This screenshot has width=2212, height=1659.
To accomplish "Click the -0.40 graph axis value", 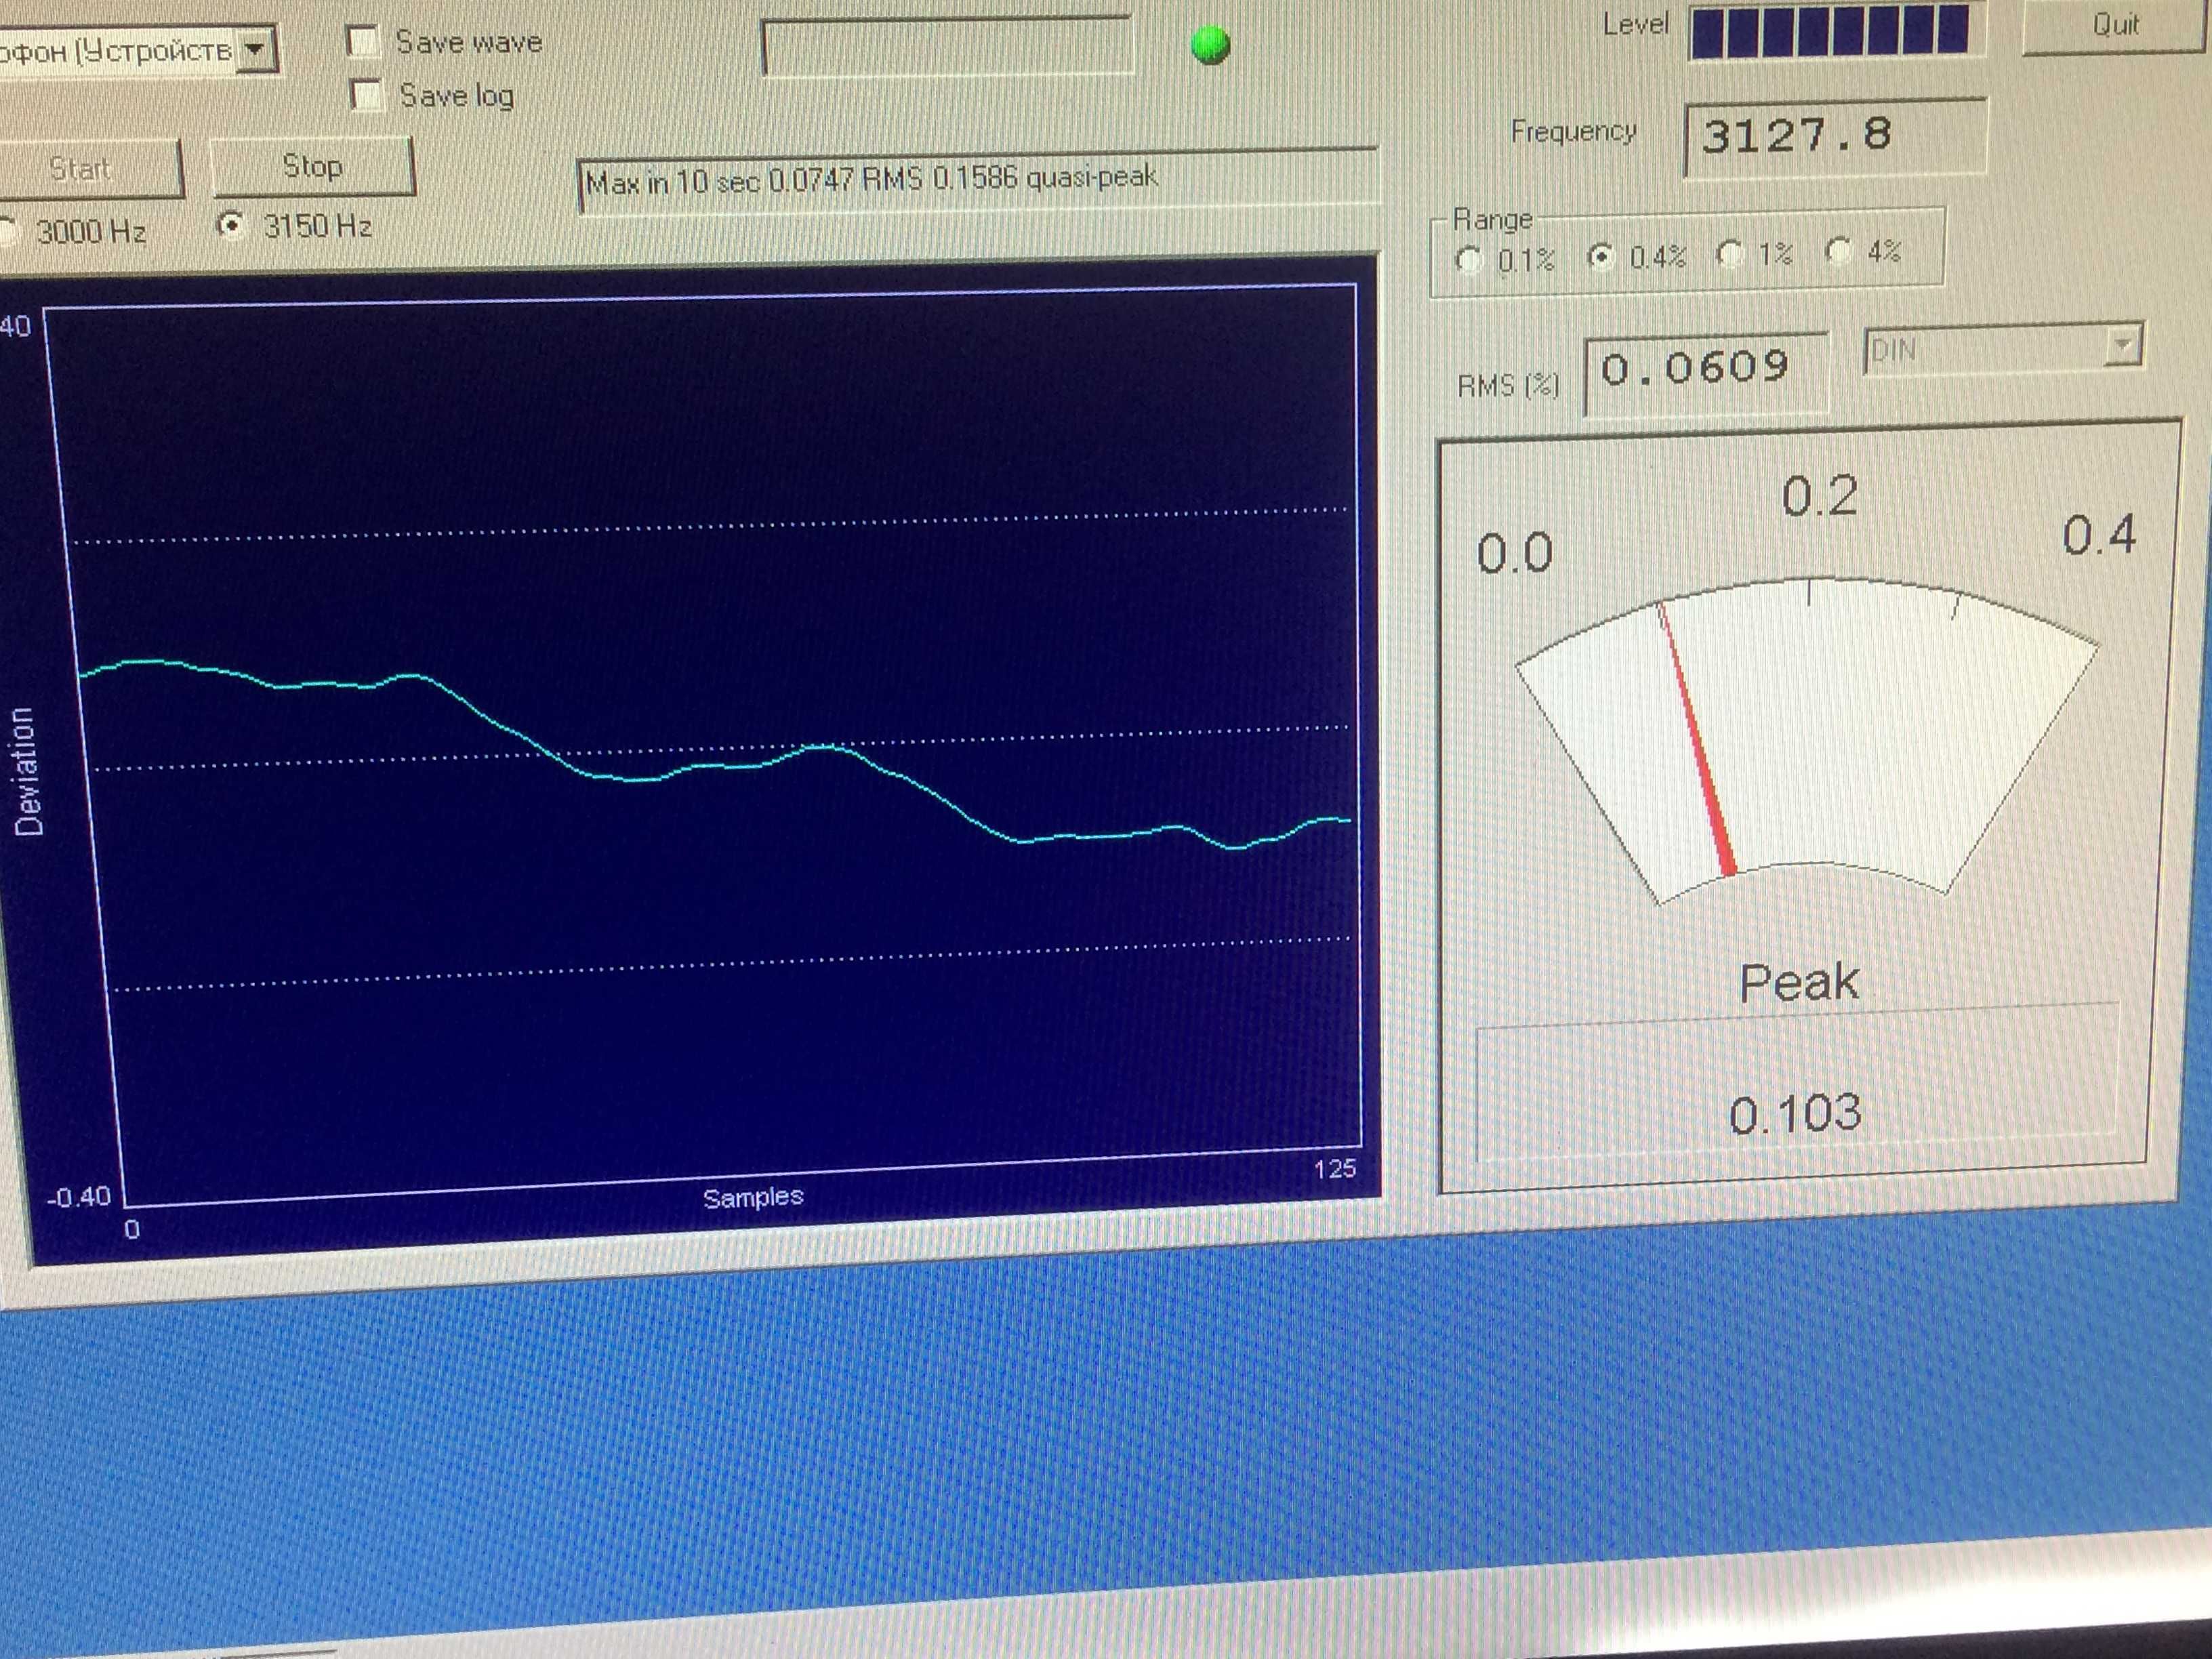I will 78,1197.
